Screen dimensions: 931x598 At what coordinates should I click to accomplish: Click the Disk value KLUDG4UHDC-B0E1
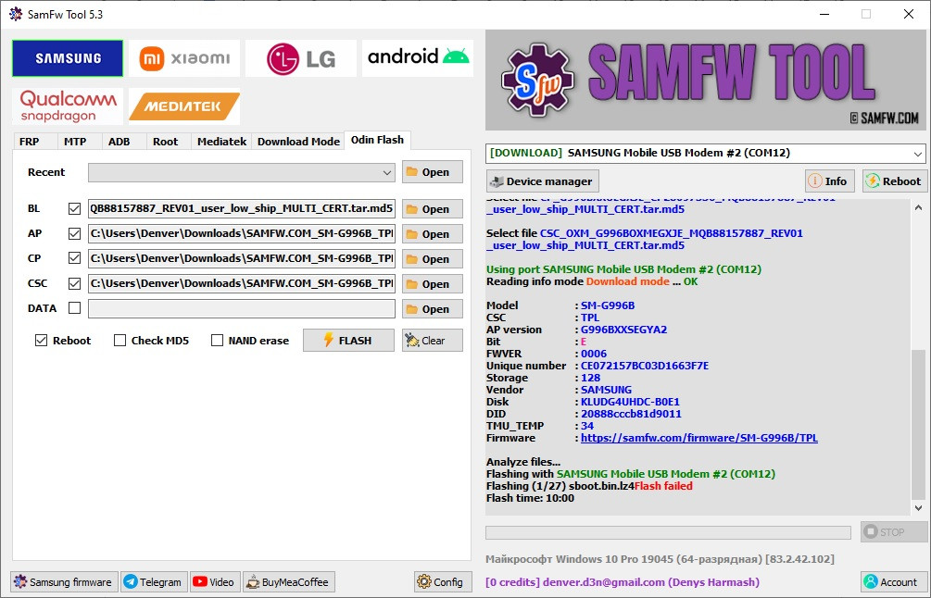point(630,402)
